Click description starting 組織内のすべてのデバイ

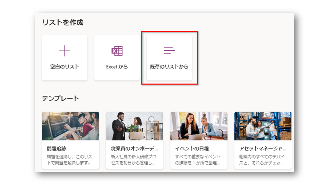point(262,160)
